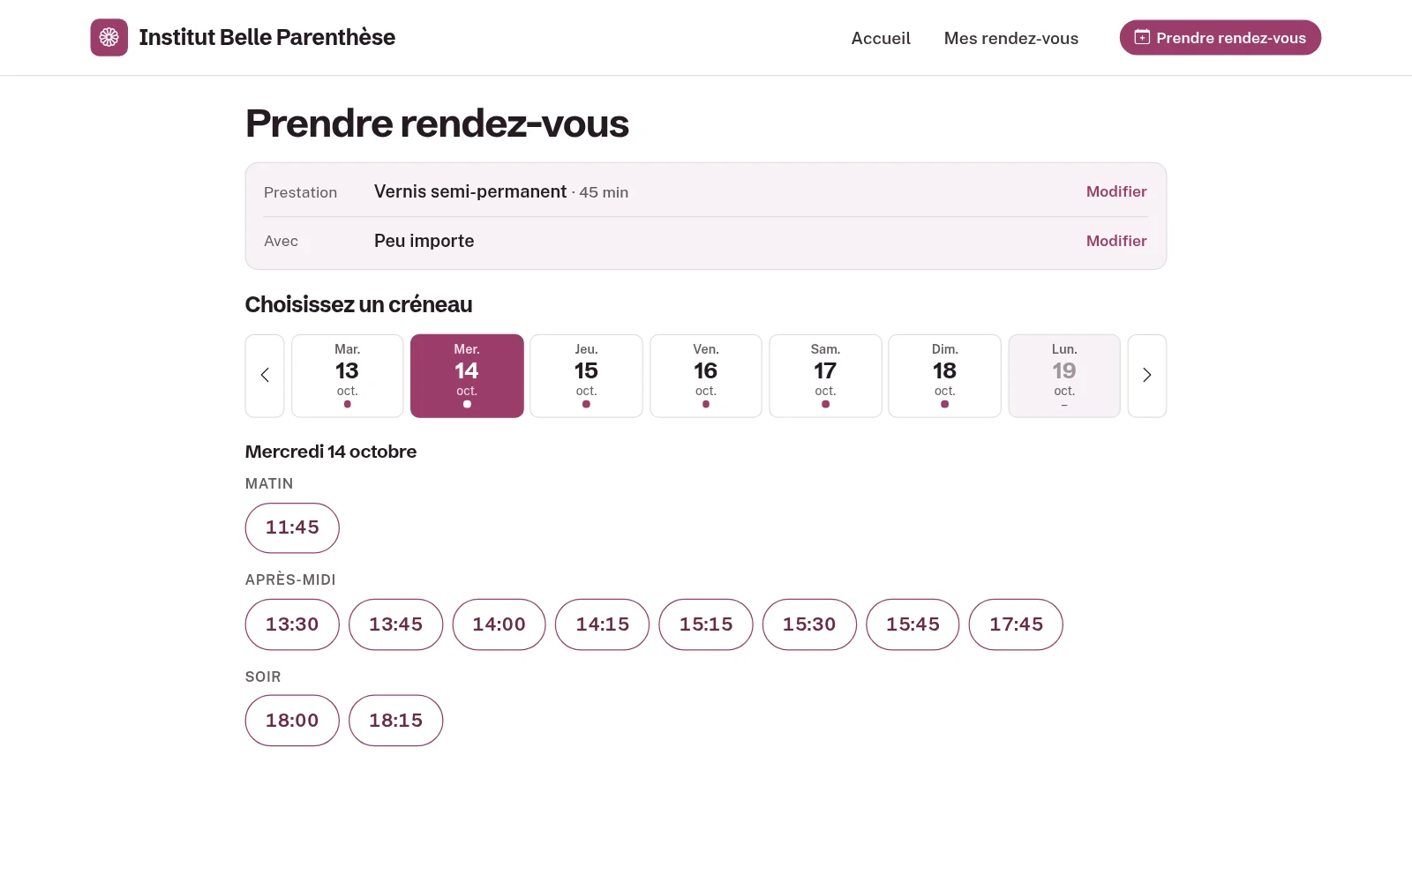Choose the 13:30 time slot

coord(292,624)
